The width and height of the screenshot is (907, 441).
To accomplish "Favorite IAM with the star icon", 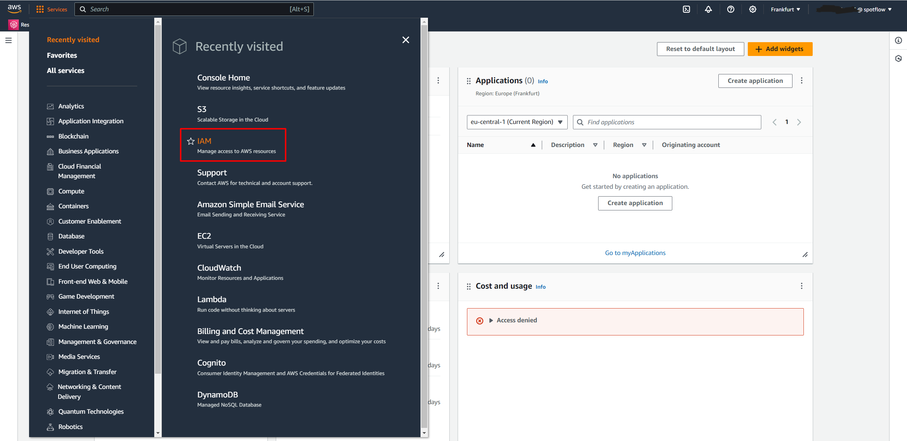I will [x=191, y=141].
